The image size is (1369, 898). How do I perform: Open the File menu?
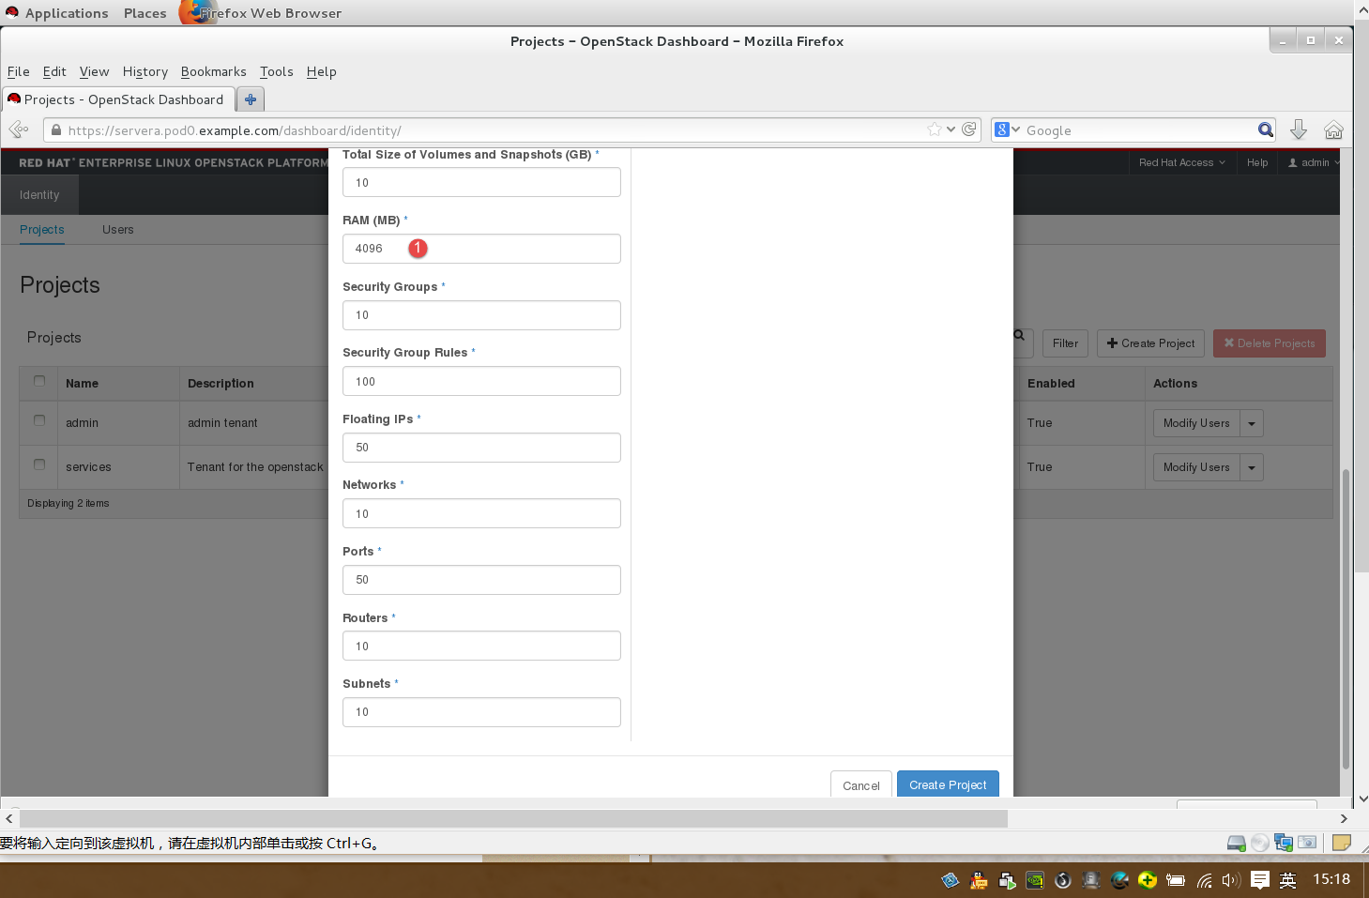tap(19, 71)
